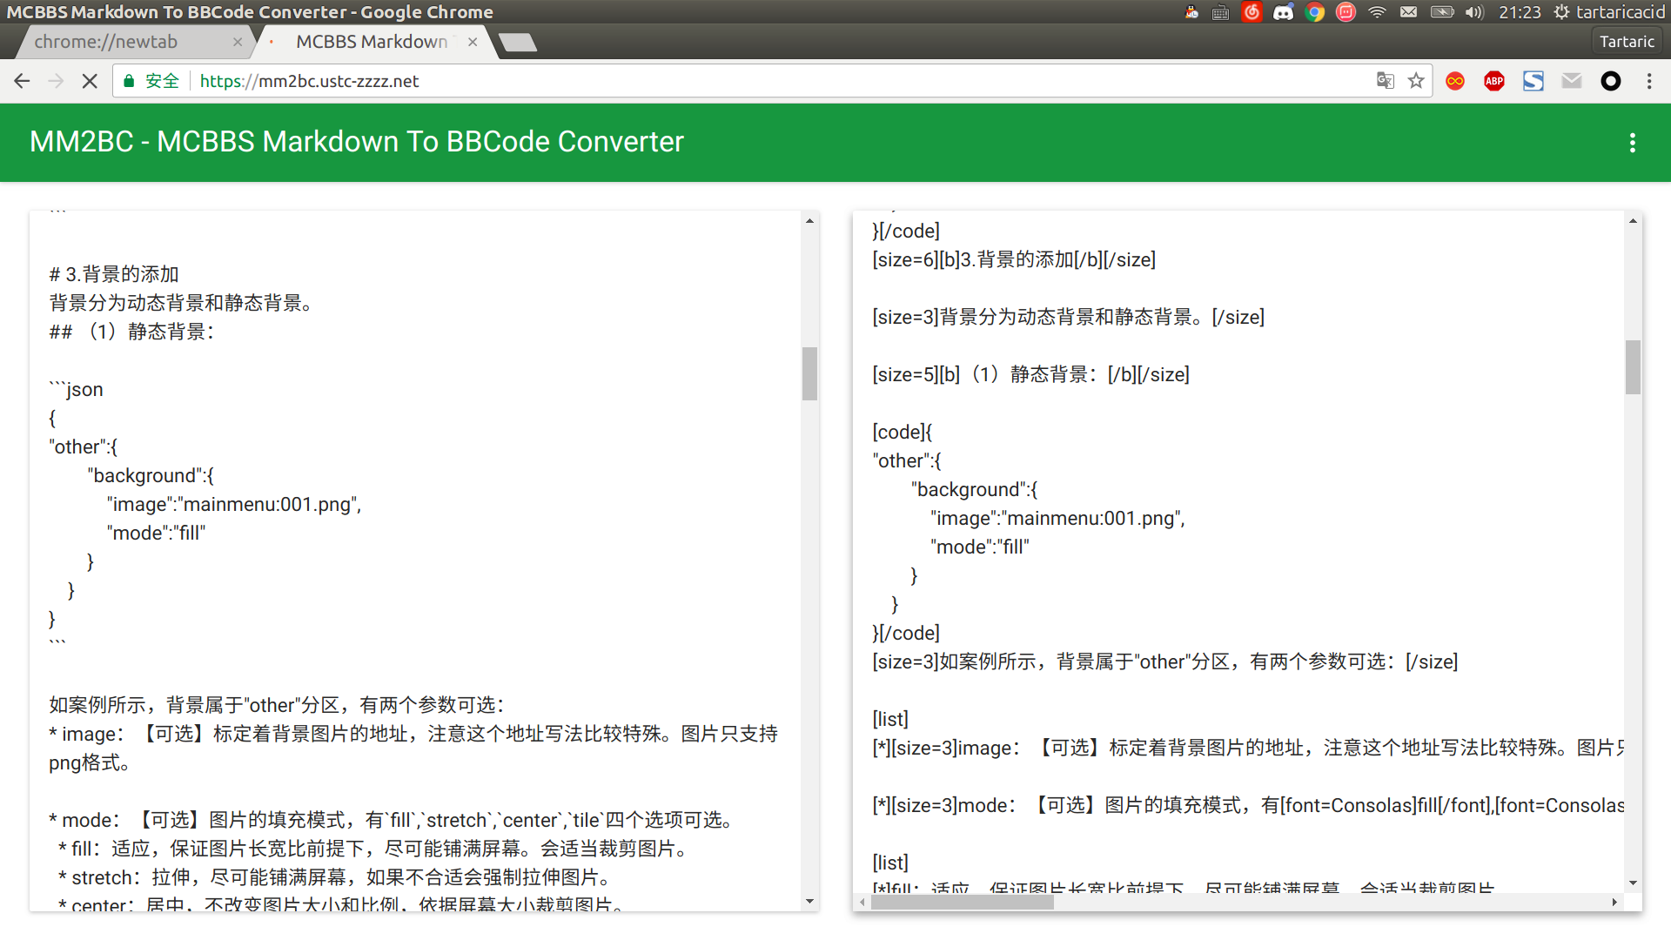Select the MCBBS Markdown tab
The image size is (1671, 940).
(372, 42)
